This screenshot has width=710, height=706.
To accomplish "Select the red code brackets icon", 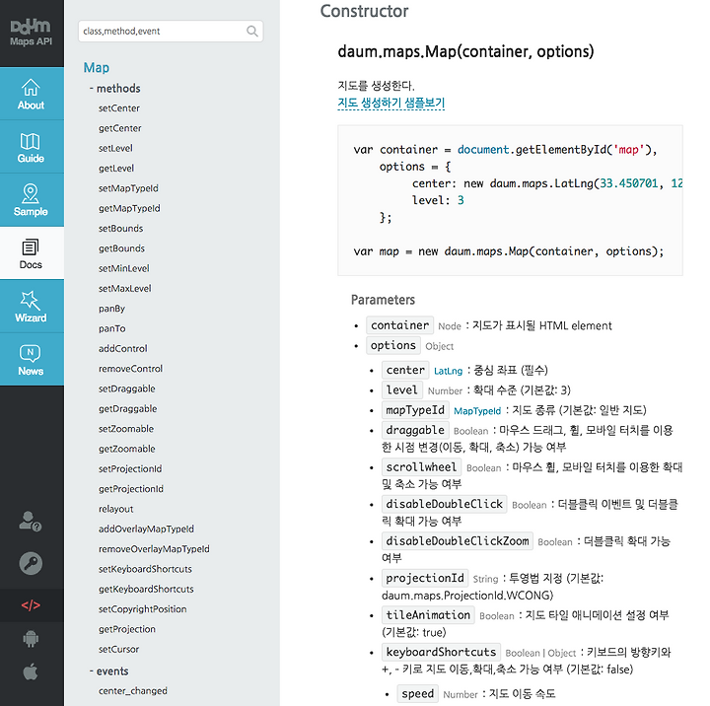I will tap(31, 605).
